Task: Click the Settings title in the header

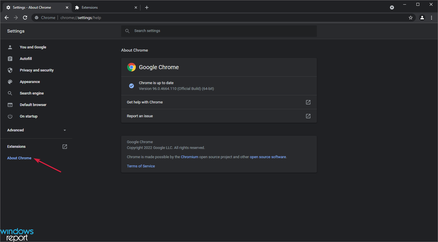Action: pos(16,31)
